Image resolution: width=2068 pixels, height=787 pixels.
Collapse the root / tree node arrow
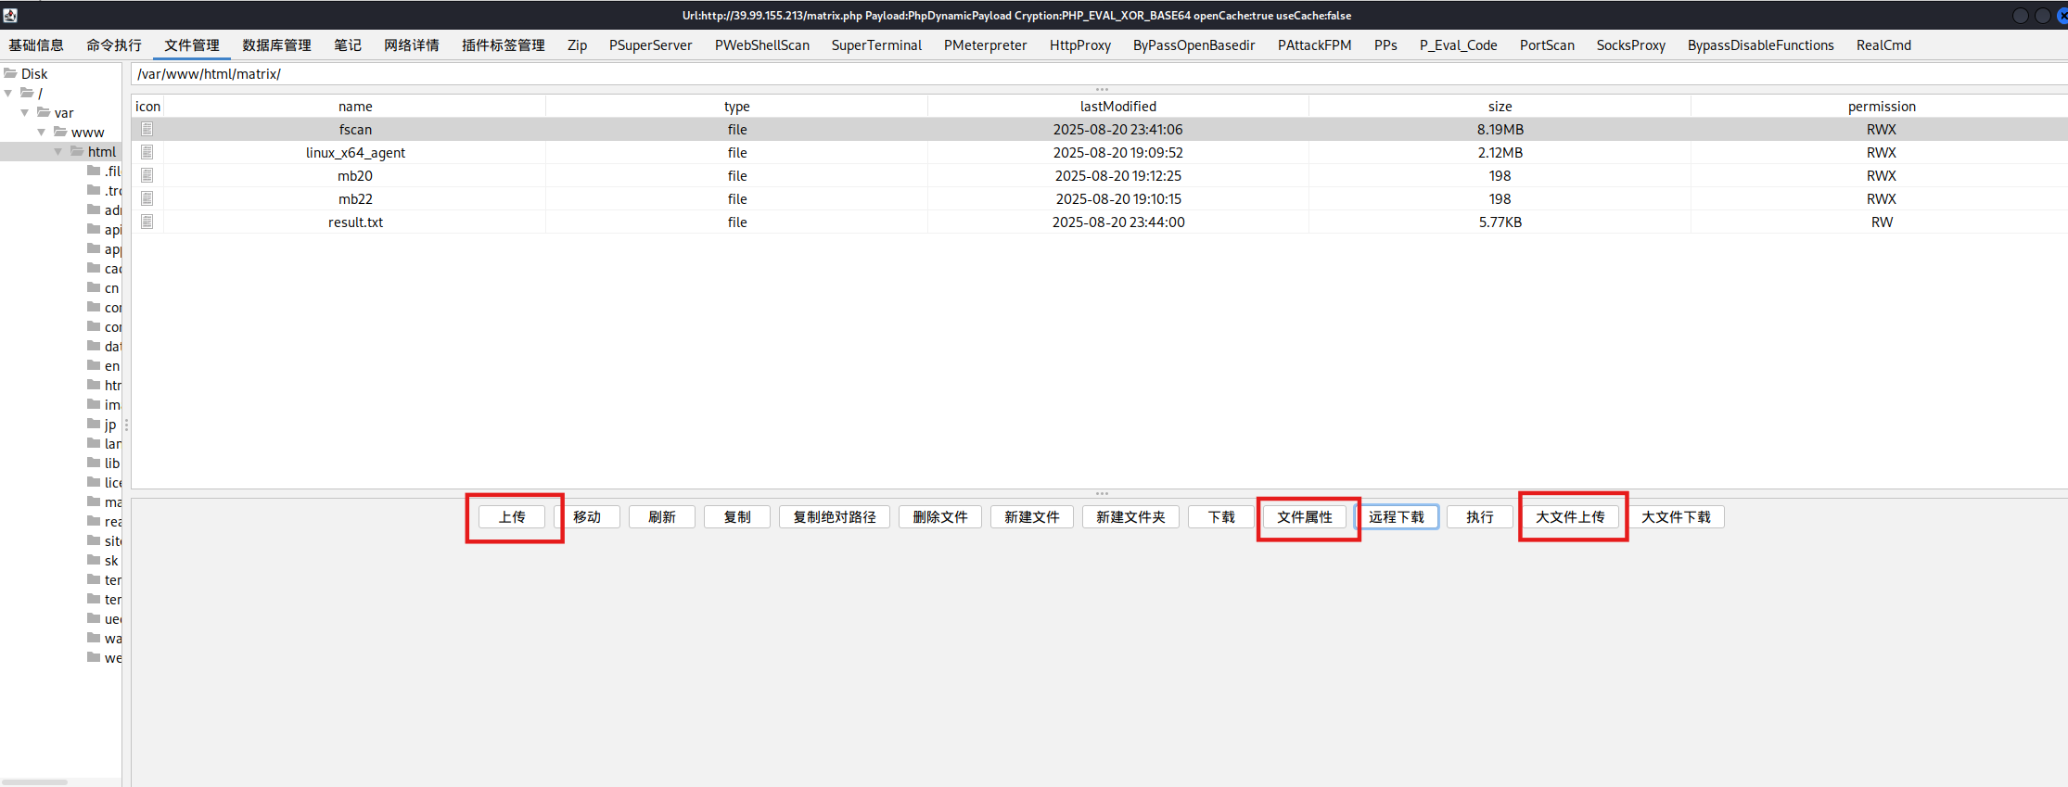8,93
